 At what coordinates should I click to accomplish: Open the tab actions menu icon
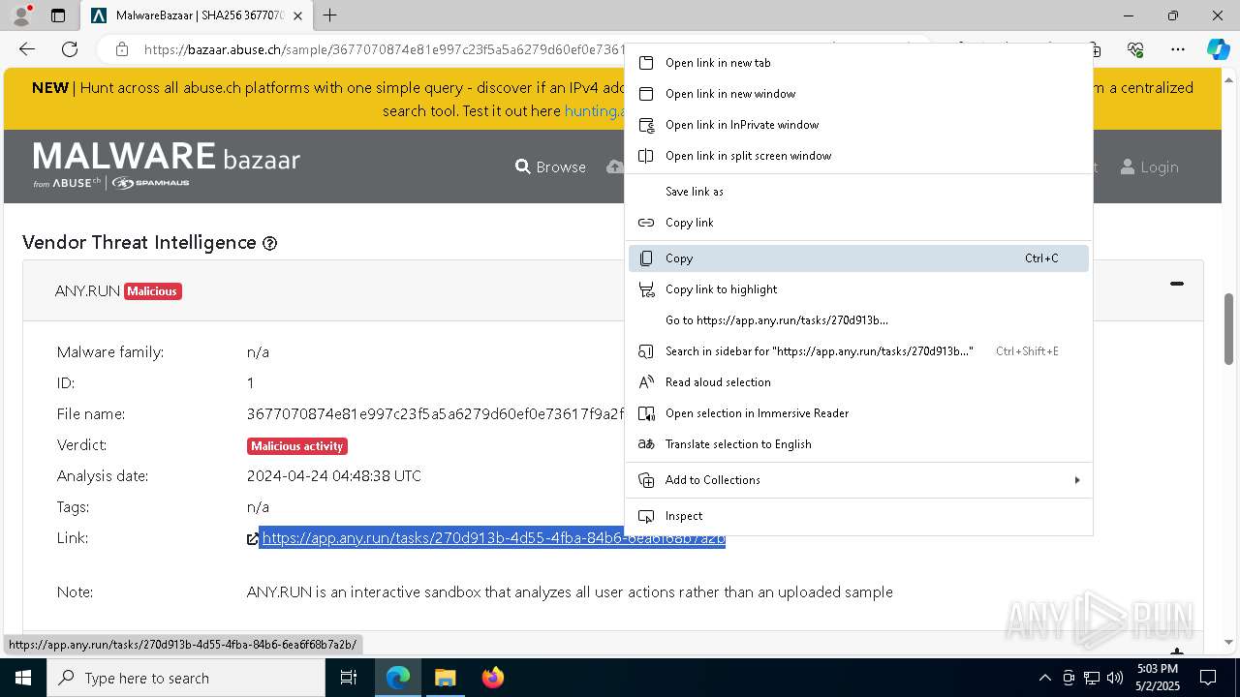(x=58, y=15)
